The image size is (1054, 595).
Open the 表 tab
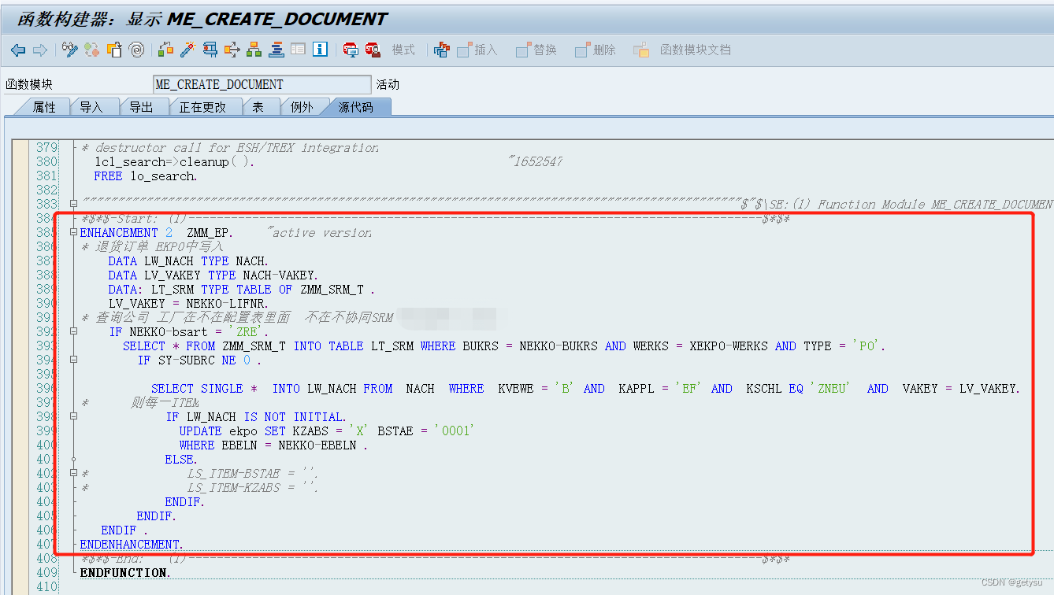(258, 107)
